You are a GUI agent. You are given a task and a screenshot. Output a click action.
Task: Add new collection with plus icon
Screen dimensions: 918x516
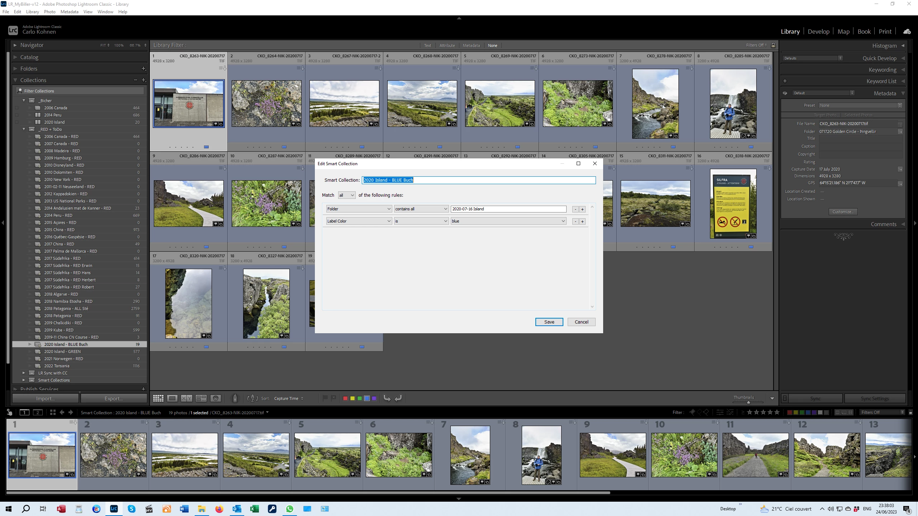tap(143, 80)
